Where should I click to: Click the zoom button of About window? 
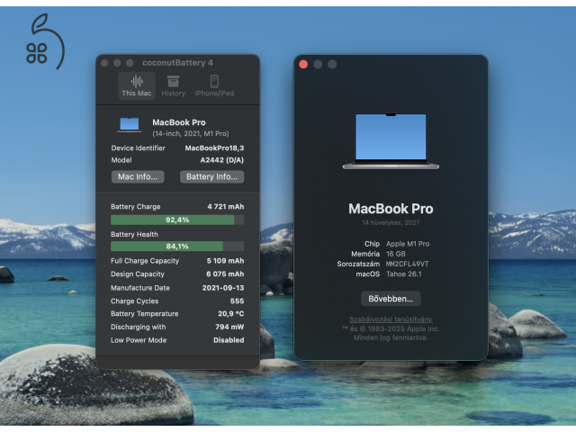click(332, 64)
